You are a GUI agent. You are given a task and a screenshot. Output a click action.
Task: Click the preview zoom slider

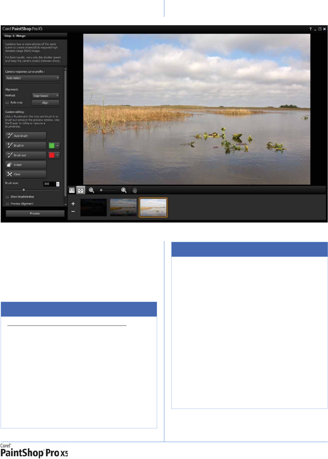tap(108, 190)
